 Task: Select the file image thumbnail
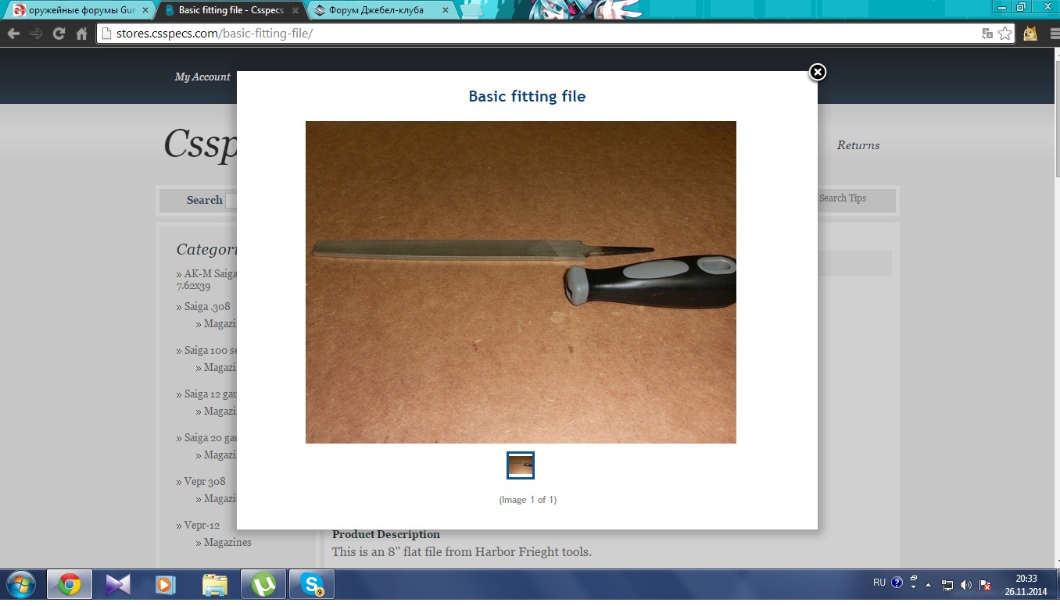[520, 465]
